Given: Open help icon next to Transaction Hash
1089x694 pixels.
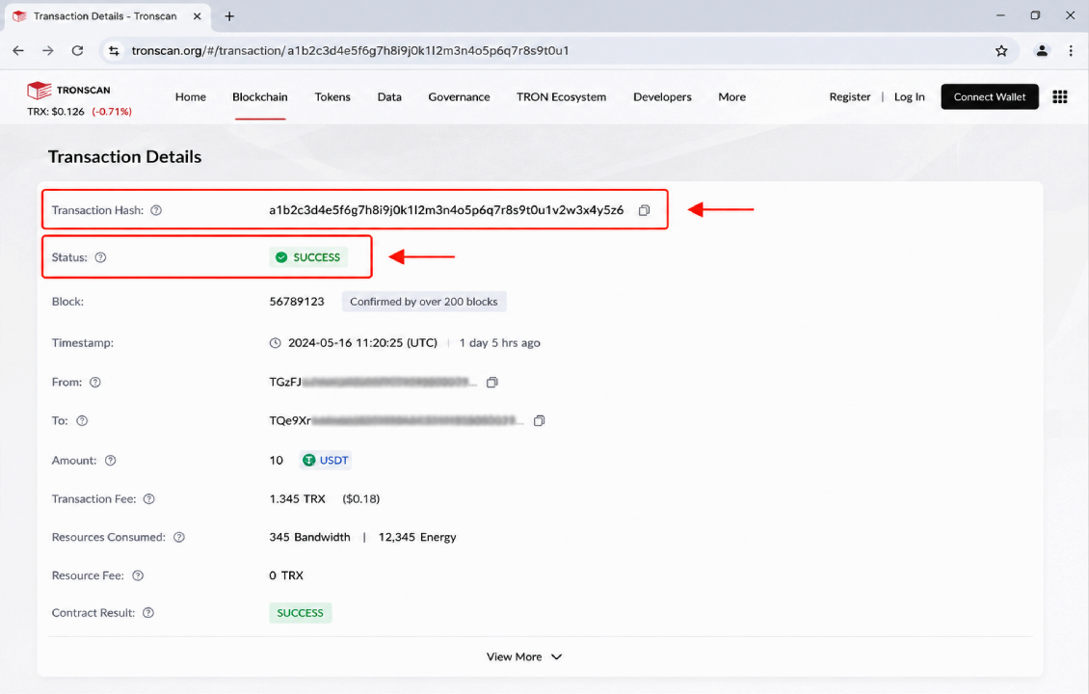Looking at the screenshot, I should (x=156, y=210).
